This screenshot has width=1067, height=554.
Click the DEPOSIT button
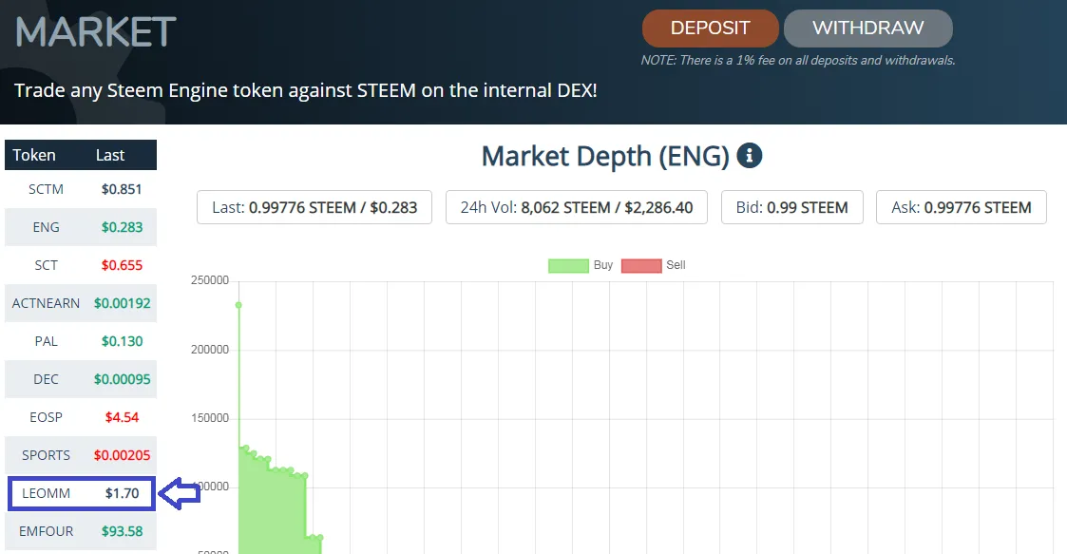pyautogui.click(x=711, y=28)
